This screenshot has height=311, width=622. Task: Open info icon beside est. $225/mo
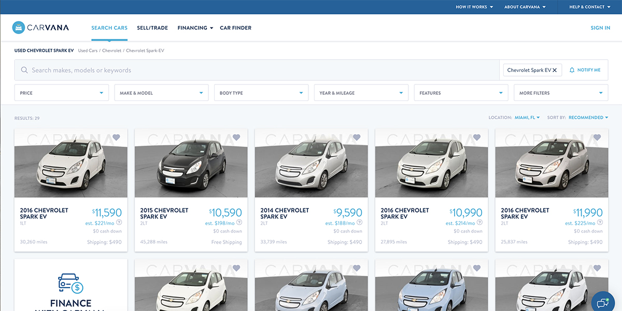[x=600, y=223]
